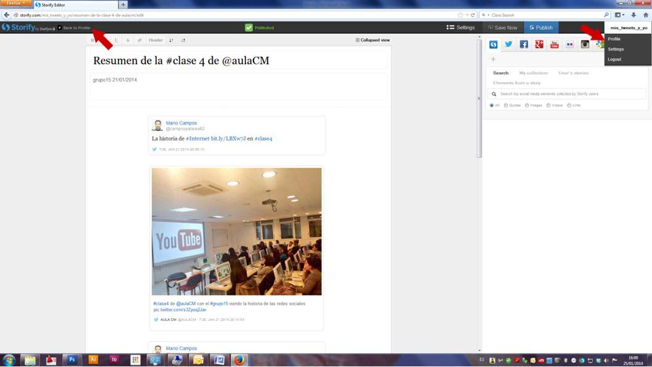
Task: Select the Twitter source icon
Action: (x=508, y=44)
